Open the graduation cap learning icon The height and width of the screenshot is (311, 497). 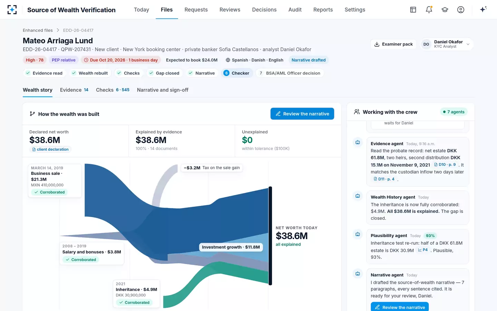(x=445, y=10)
